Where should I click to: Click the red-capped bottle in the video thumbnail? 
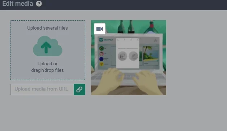(x=151, y=27)
